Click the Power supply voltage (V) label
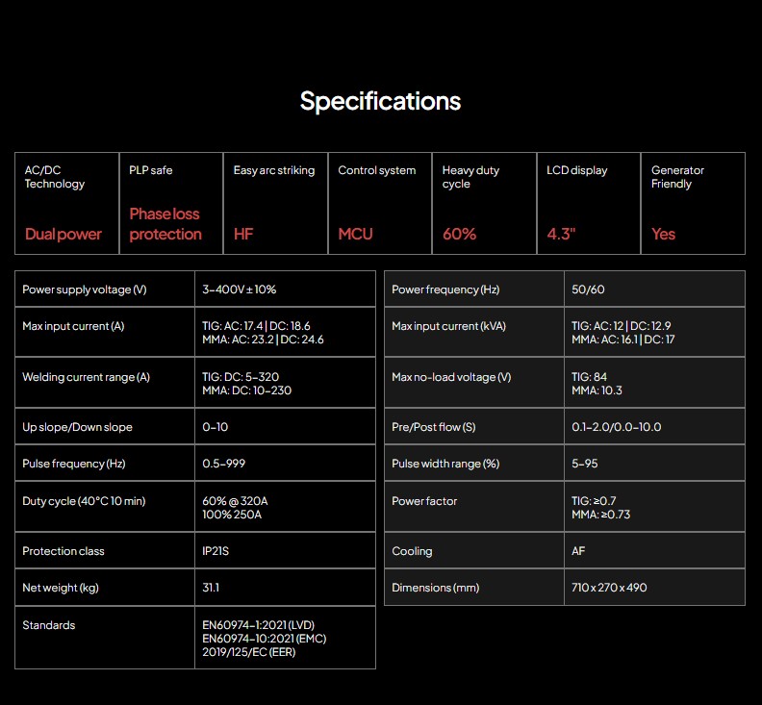This screenshot has width=762, height=705. 85,290
